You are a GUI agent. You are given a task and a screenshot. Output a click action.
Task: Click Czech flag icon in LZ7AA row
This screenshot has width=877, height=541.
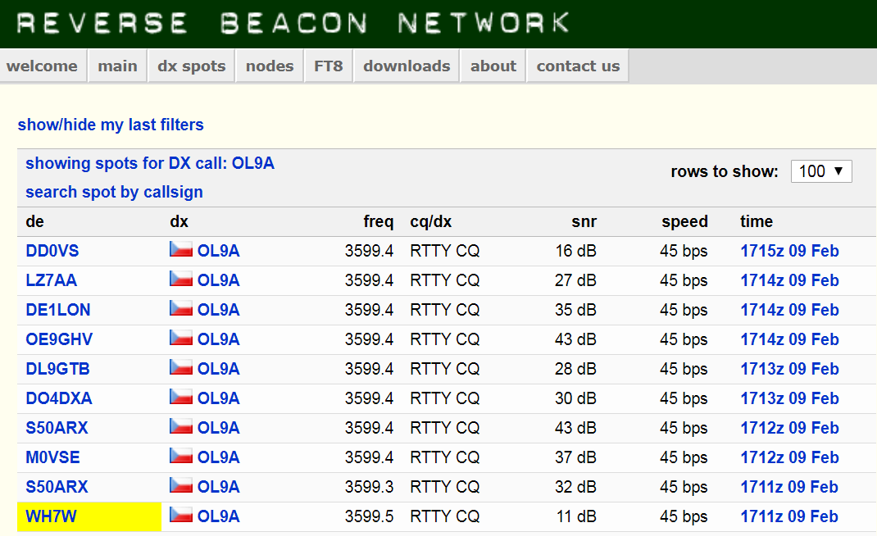click(180, 279)
